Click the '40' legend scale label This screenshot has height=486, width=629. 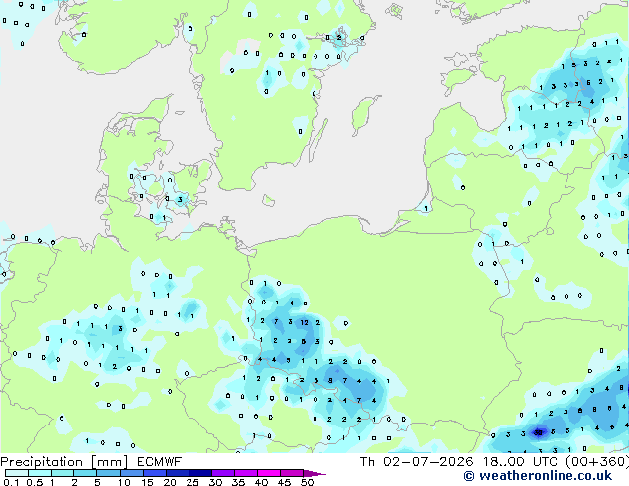[261, 482]
